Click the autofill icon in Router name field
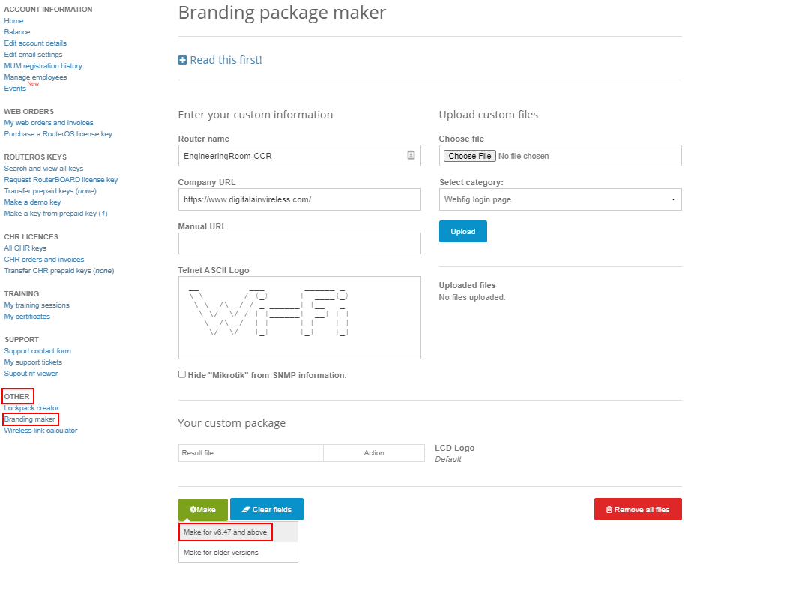790x600 pixels. point(411,155)
